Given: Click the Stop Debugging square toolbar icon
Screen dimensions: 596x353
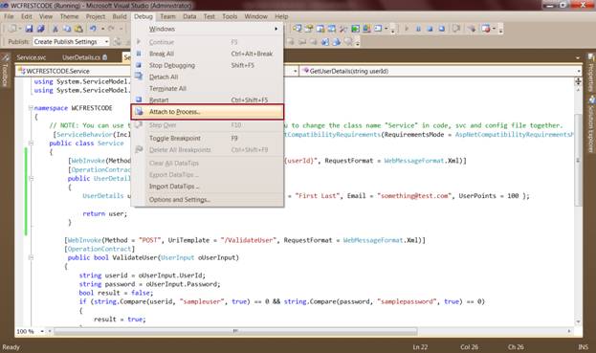Looking at the screenshot, I should 430,28.
